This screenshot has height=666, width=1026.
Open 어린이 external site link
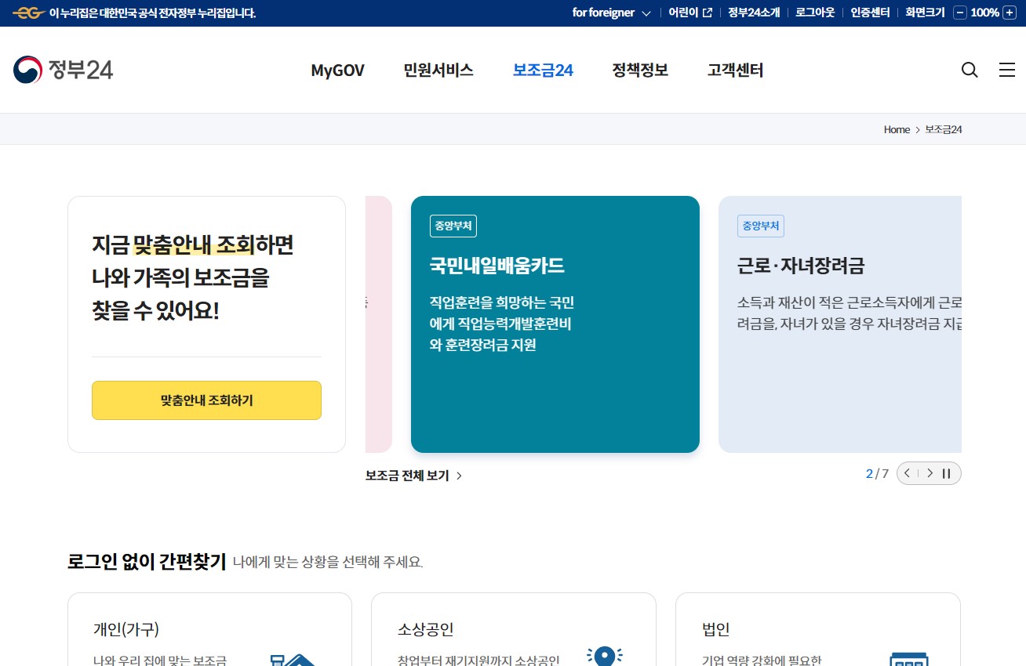tap(690, 13)
